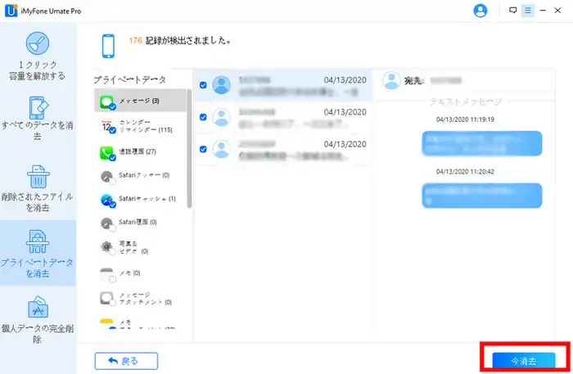
Task: Enable the Safari履歴 (0) checkbox
Action: pyautogui.click(x=113, y=228)
